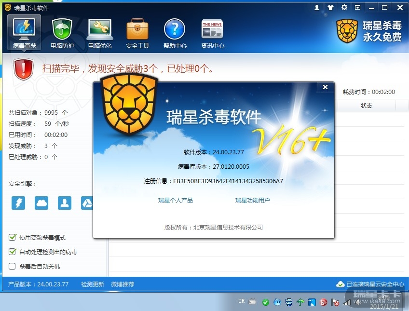Click the 扫描速度 59 个/秒 statistic
The width and height of the screenshot is (409, 311).
click(39, 123)
